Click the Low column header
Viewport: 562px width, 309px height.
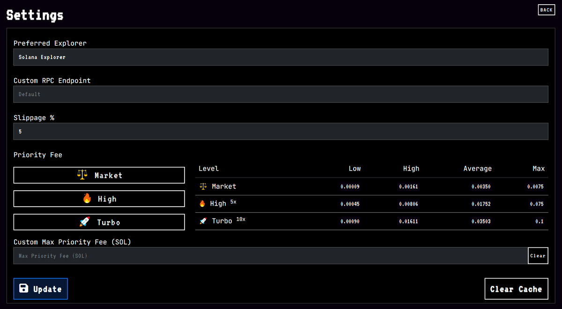point(355,168)
